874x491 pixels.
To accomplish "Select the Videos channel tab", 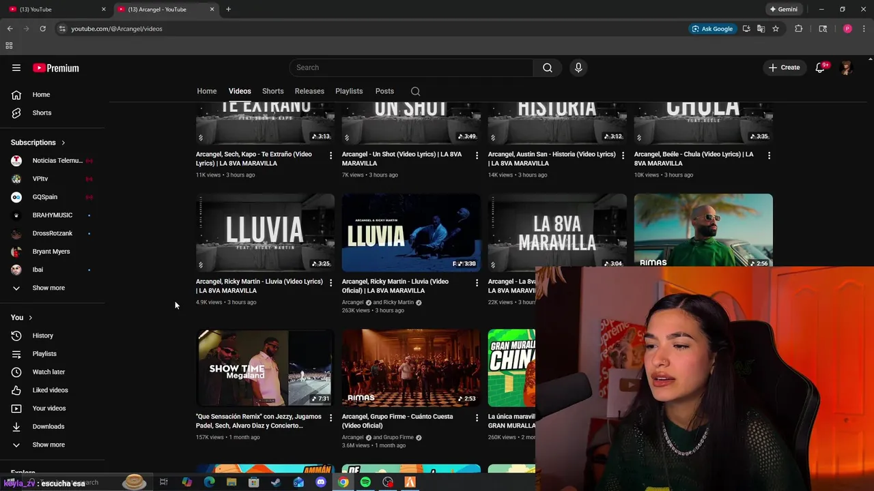I will [x=240, y=91].
